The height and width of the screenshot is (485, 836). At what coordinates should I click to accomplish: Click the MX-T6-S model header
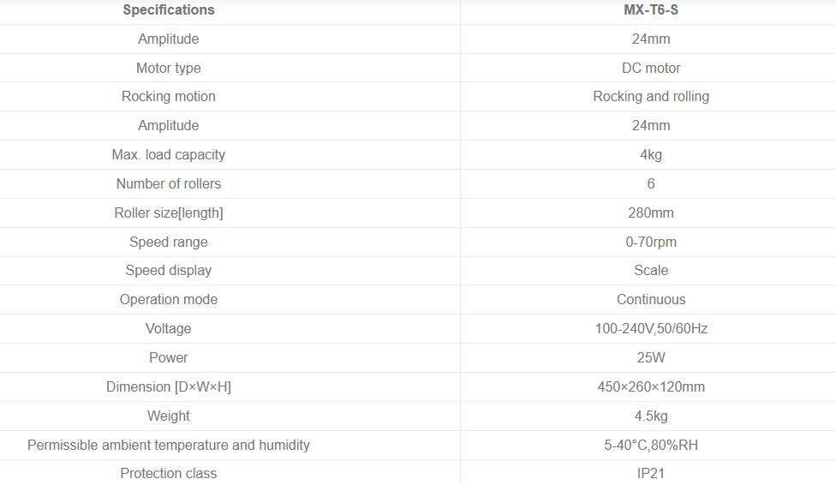[x=651, y=10]
